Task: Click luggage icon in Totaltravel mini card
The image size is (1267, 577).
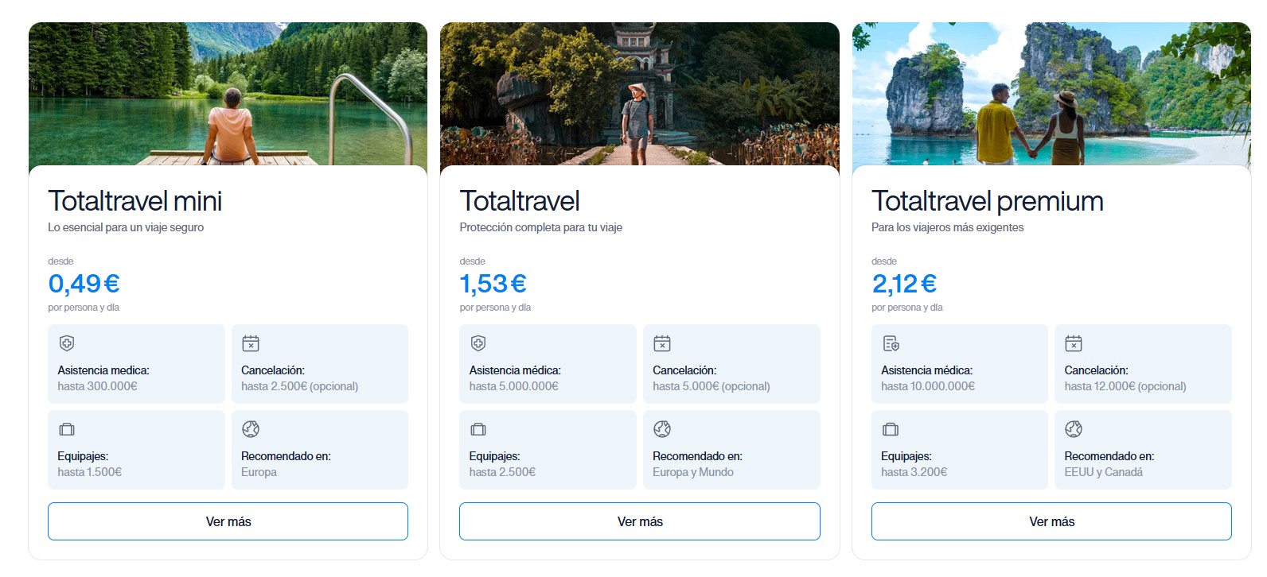Action: (x=67, y=429)
